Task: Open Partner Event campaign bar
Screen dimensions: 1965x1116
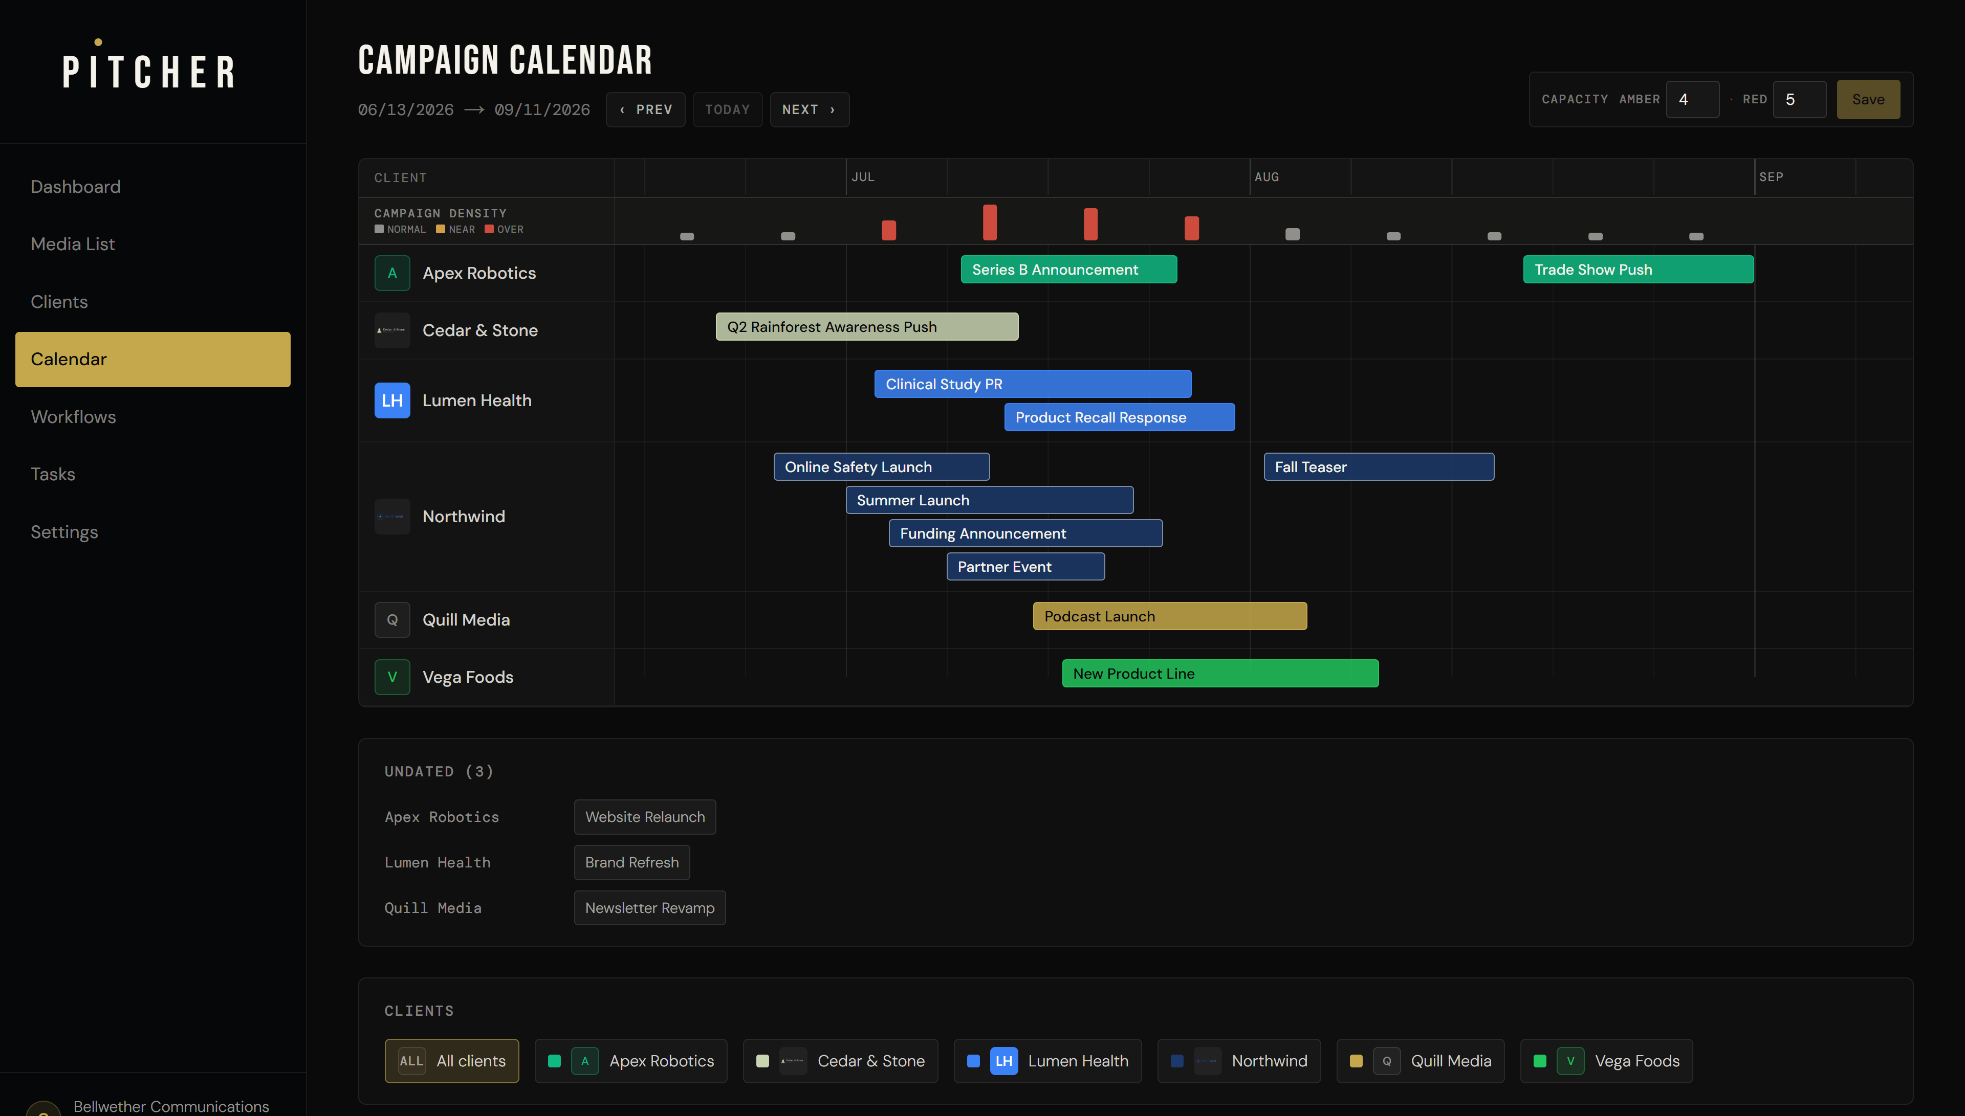Action: [1026, 566]
